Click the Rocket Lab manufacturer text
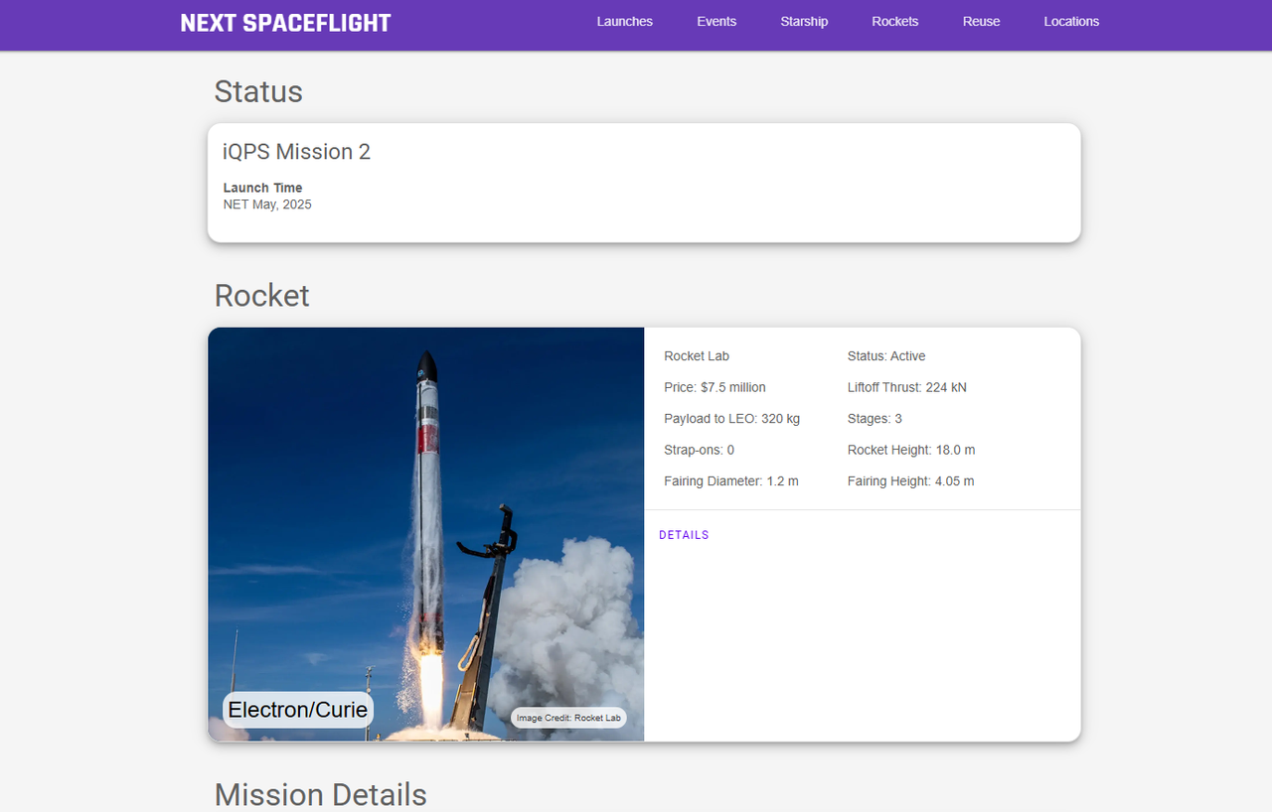1272x812 pixels. tap(697, 356)
